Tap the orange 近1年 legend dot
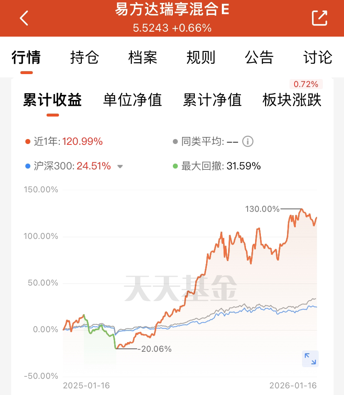Screen dimensions: 344x395 (x=28, y=142)
